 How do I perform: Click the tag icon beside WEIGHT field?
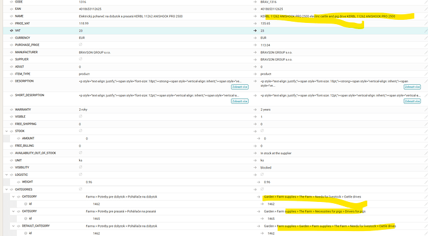[19, 181]
